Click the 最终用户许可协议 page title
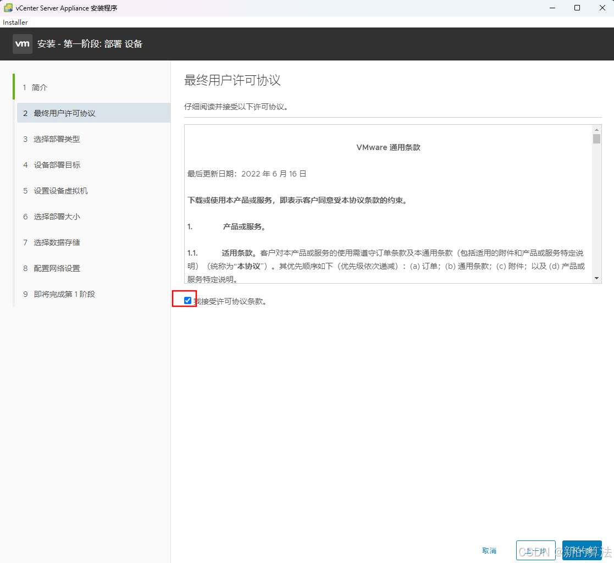Viewport: 614px width, 563px height. (x=232, y=80)
